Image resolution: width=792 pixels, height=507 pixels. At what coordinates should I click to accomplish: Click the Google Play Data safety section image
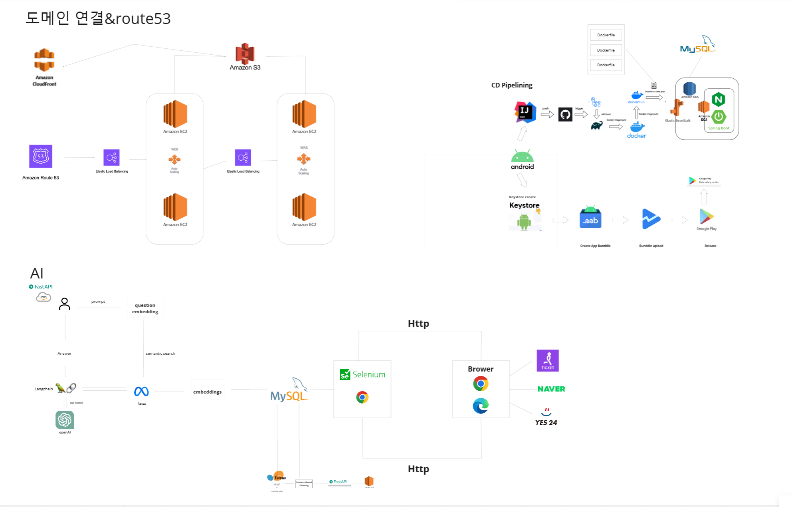[704, 181]
